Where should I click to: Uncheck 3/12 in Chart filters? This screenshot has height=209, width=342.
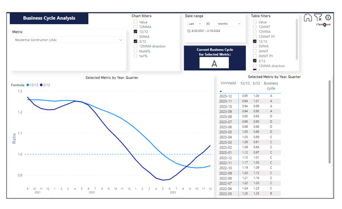[135, 41]
